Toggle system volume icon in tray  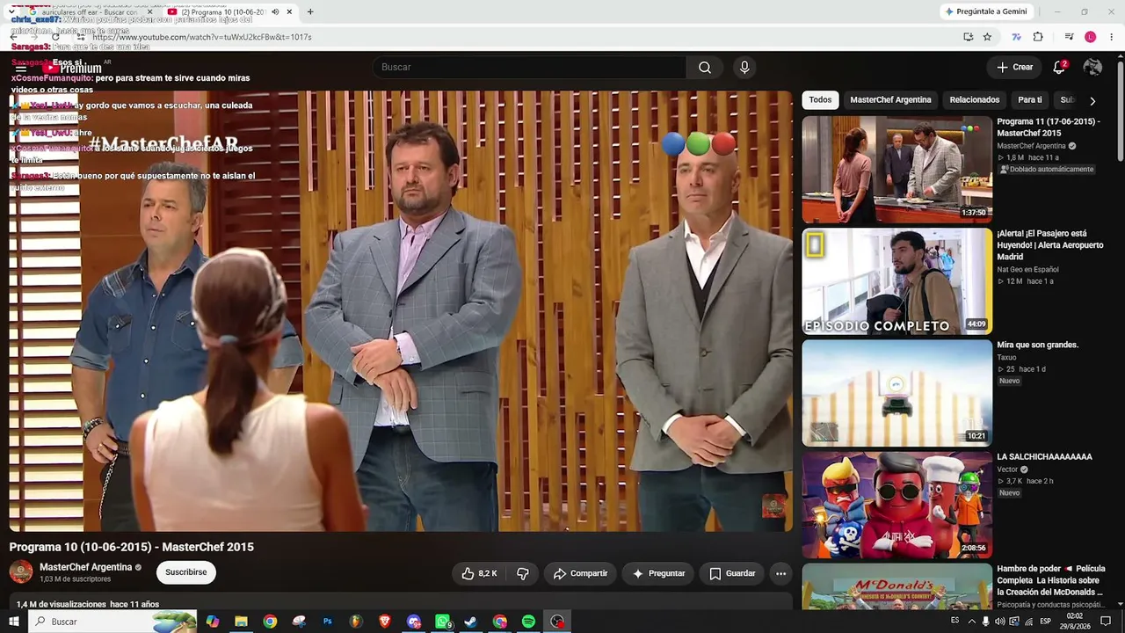point(999,622)
